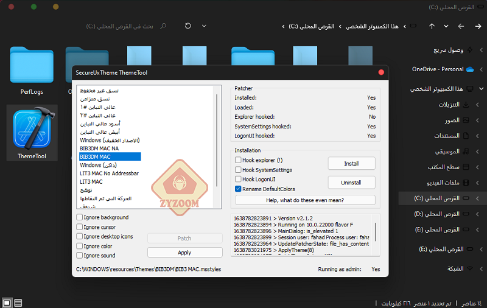Image resolution: width=487 pixels, height=308 pixels.
Task: Select 'Windows (الإصدار الخفيف)' theme
Action: [110, 140]
